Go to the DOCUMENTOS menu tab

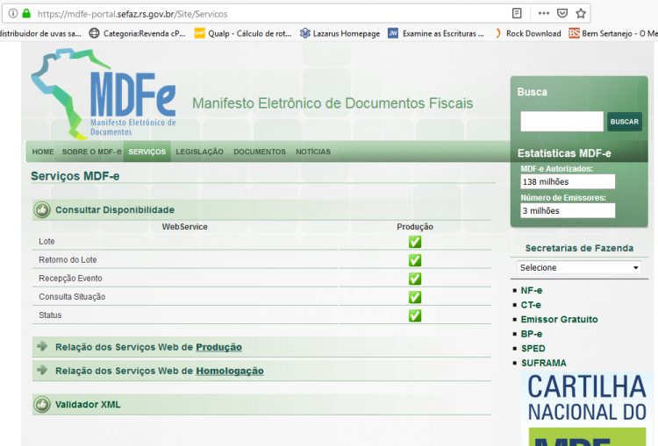260,152
